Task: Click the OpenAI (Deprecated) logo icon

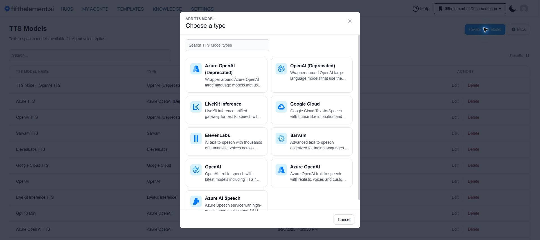Action: coord(281,69)
